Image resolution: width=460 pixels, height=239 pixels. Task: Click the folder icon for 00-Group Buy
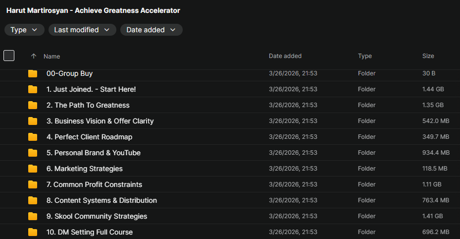pyautogui.click(x=33, y=73)
